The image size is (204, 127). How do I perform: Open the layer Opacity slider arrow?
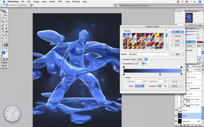(x=203, y=66)
